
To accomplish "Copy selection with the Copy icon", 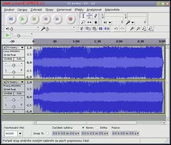I will (88, 29).
